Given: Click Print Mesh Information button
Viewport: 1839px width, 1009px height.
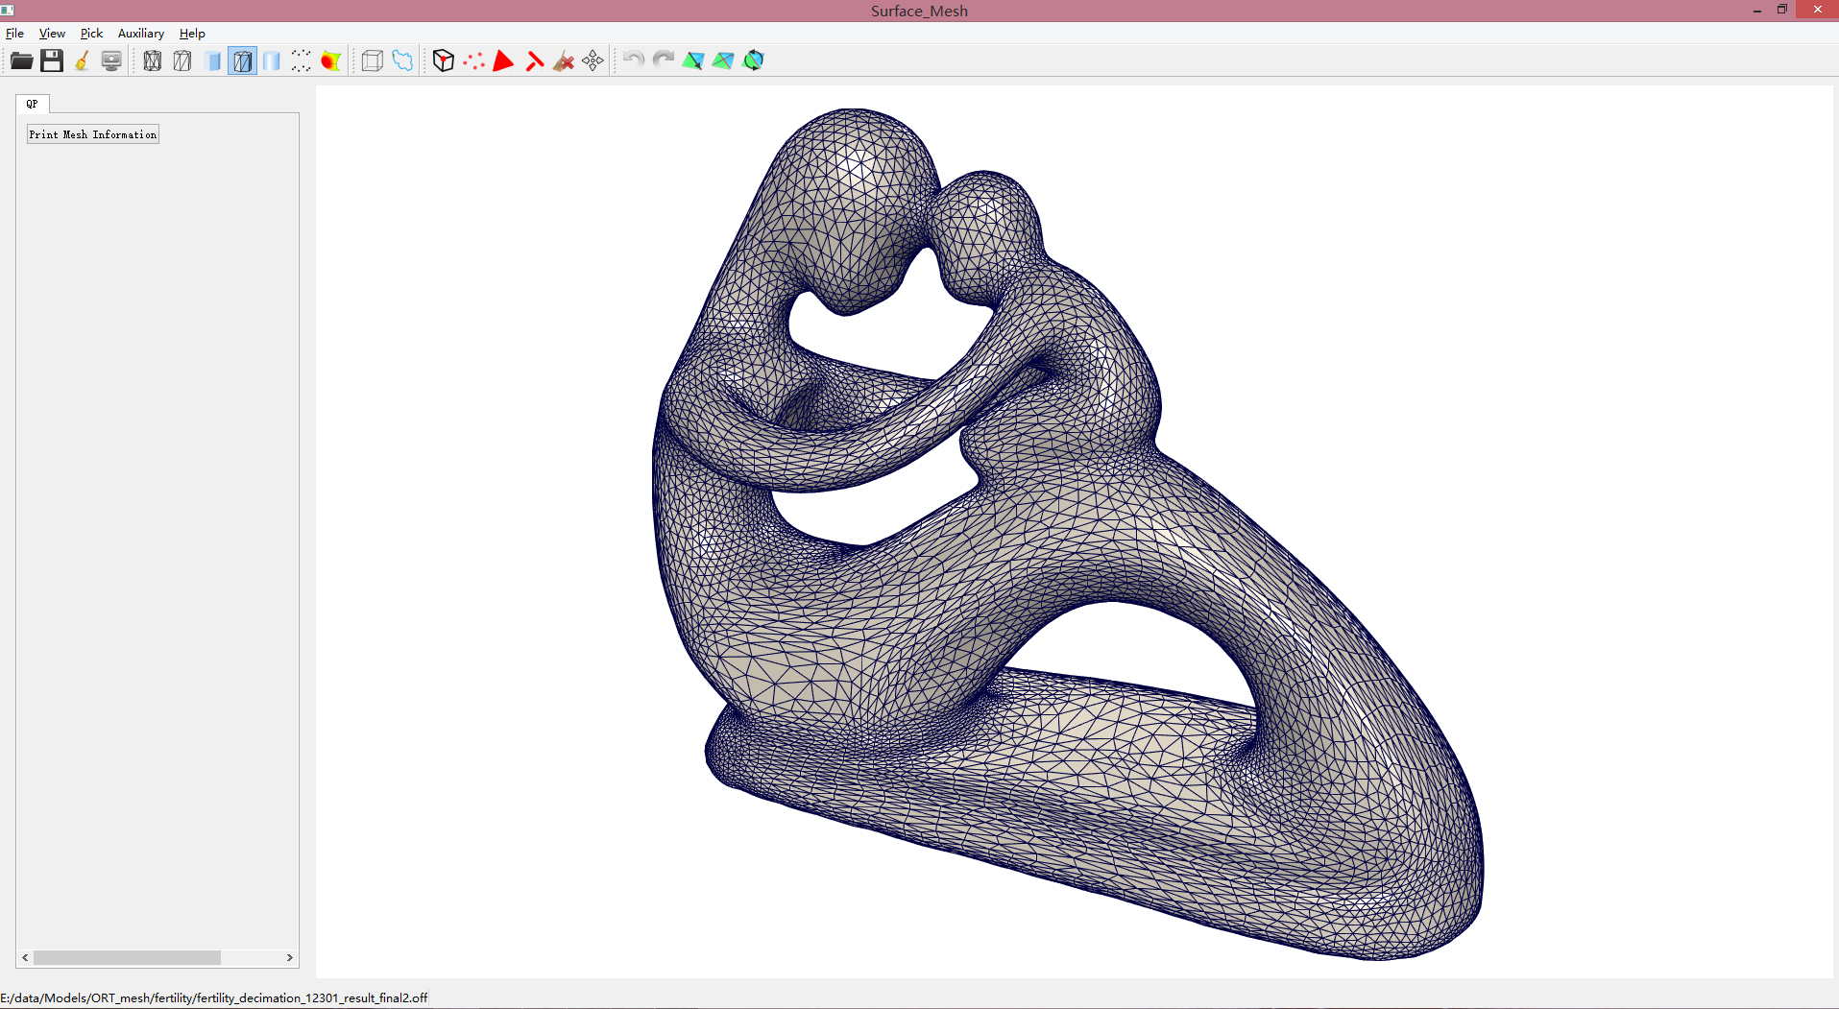Looking at the screenshot, I should tap(93, 134).
